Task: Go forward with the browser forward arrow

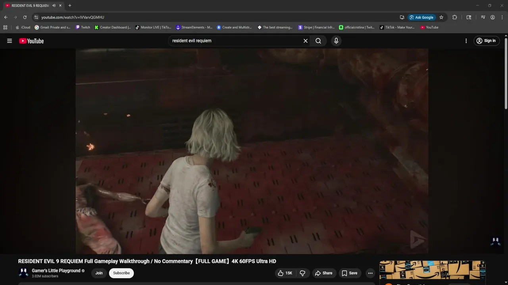Action: point(15,17)
